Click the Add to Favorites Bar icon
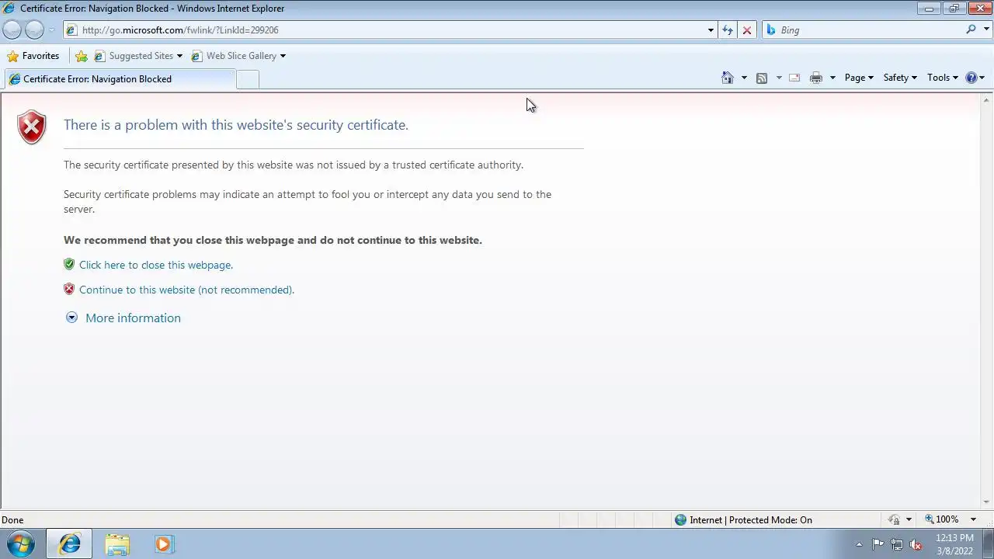 click(82, 56)
